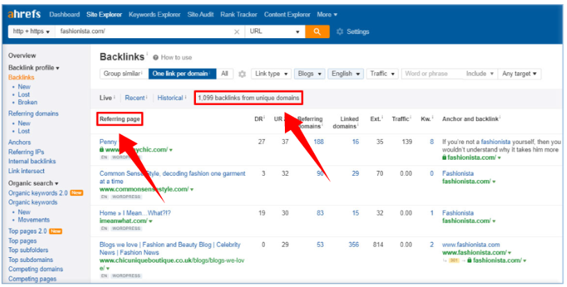Open Referring domains in the sidebar
Viewport: 567px width, 287px height.
[33, 114]
